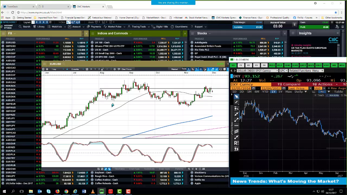
Task: Open layout settings gear next to Layout 5
Action: pos(50,22)
